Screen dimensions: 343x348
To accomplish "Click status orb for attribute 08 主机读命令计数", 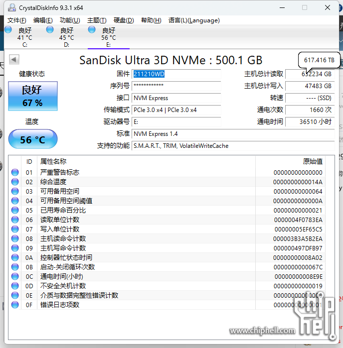I will tap(15, 238).
